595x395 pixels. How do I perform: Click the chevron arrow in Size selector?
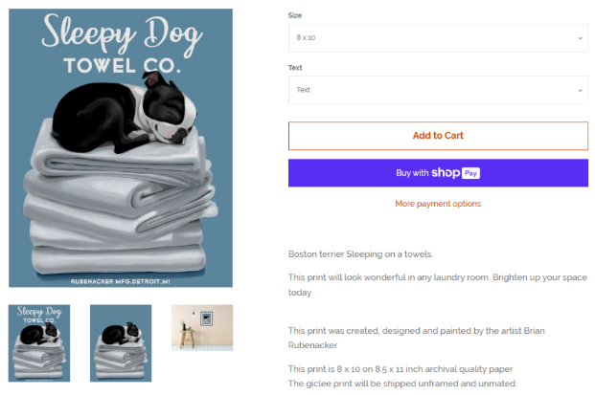(x=580, y=38)
